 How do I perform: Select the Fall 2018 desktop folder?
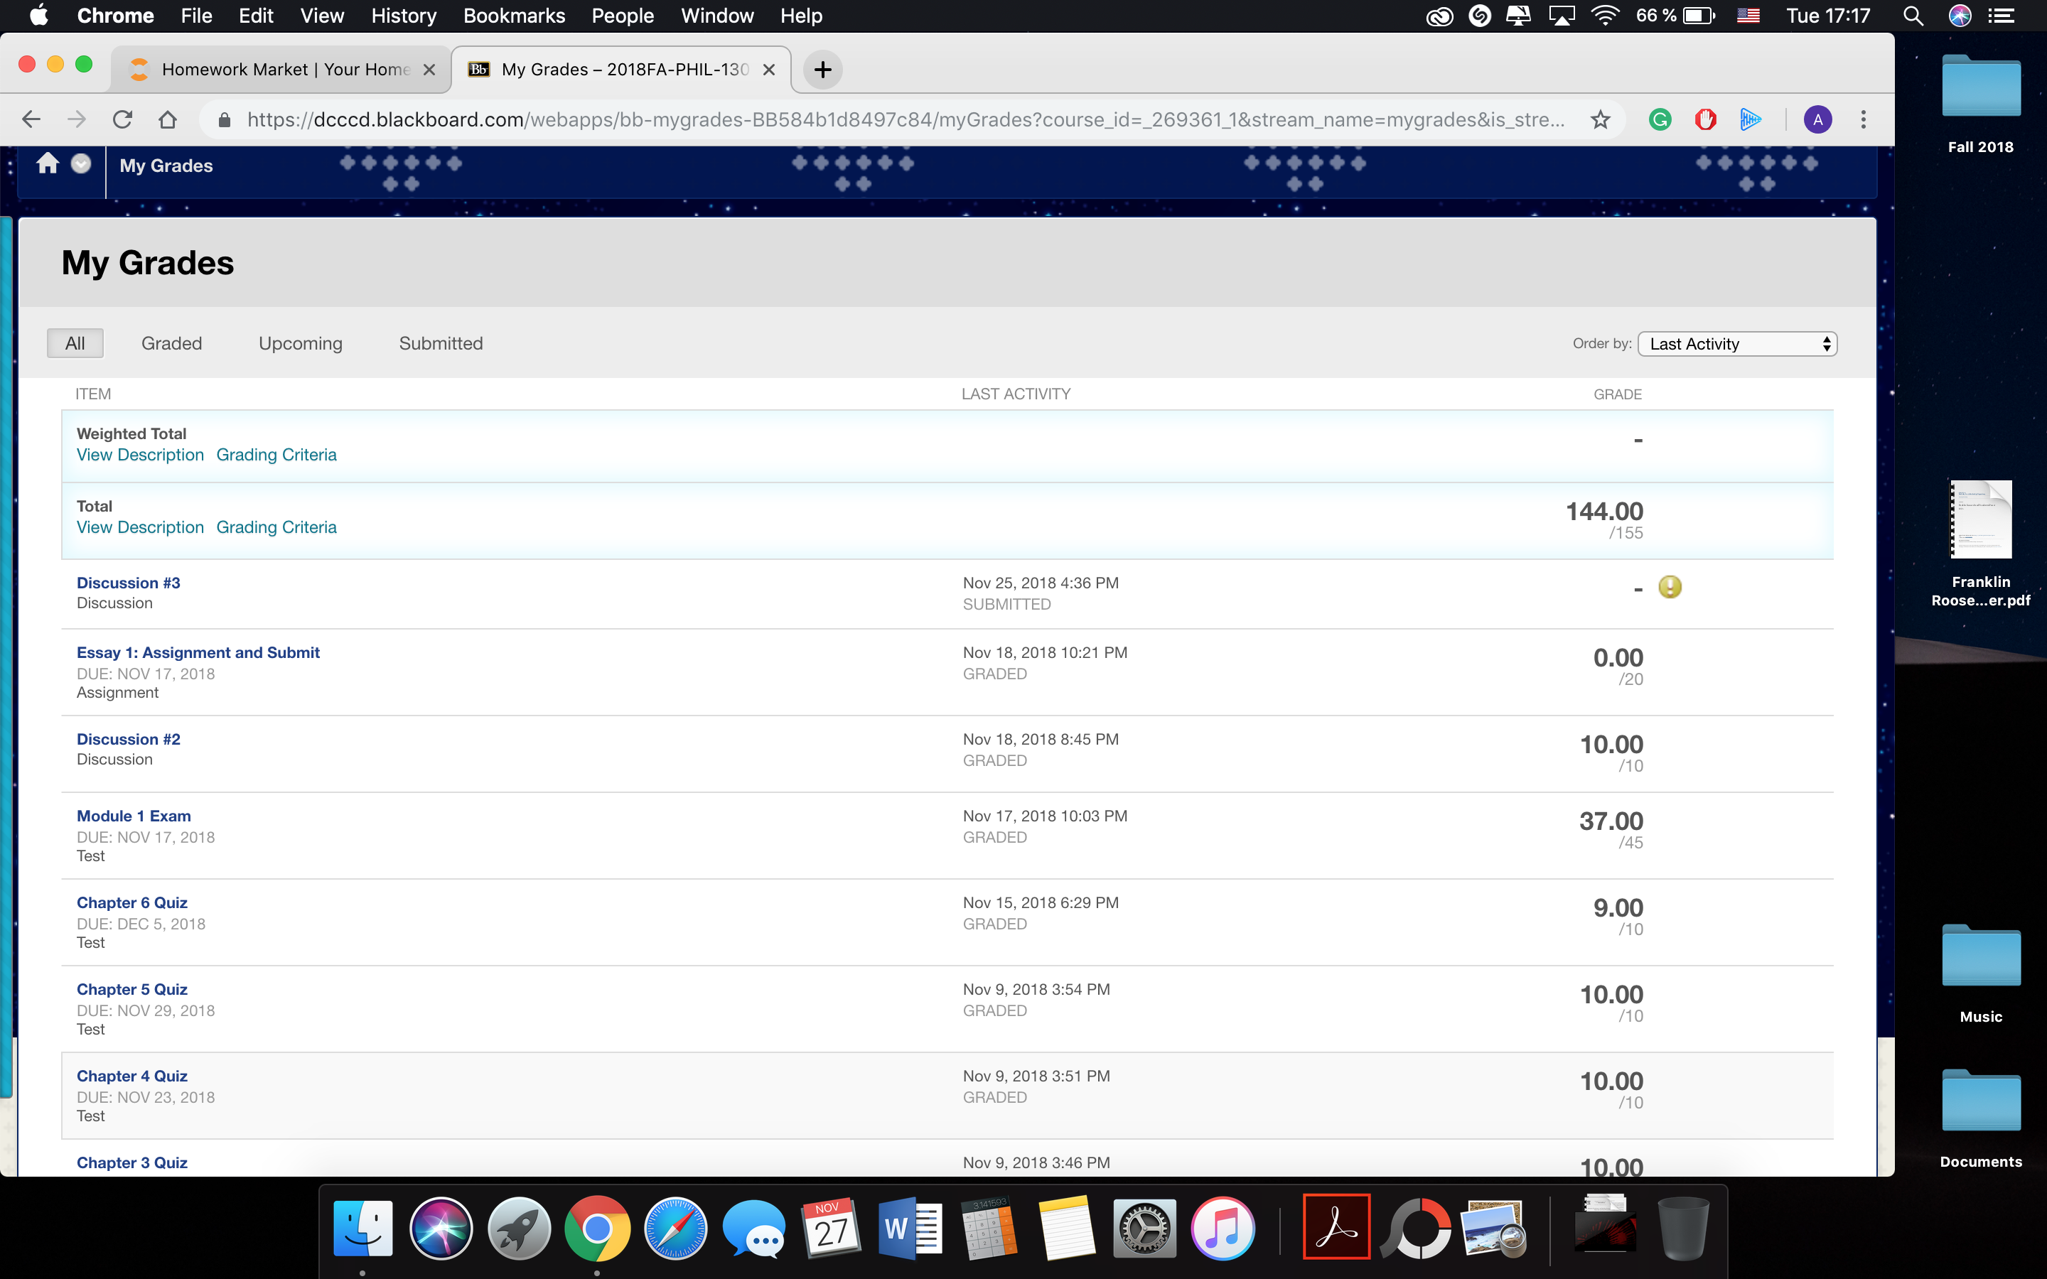tap(1981, 104)
